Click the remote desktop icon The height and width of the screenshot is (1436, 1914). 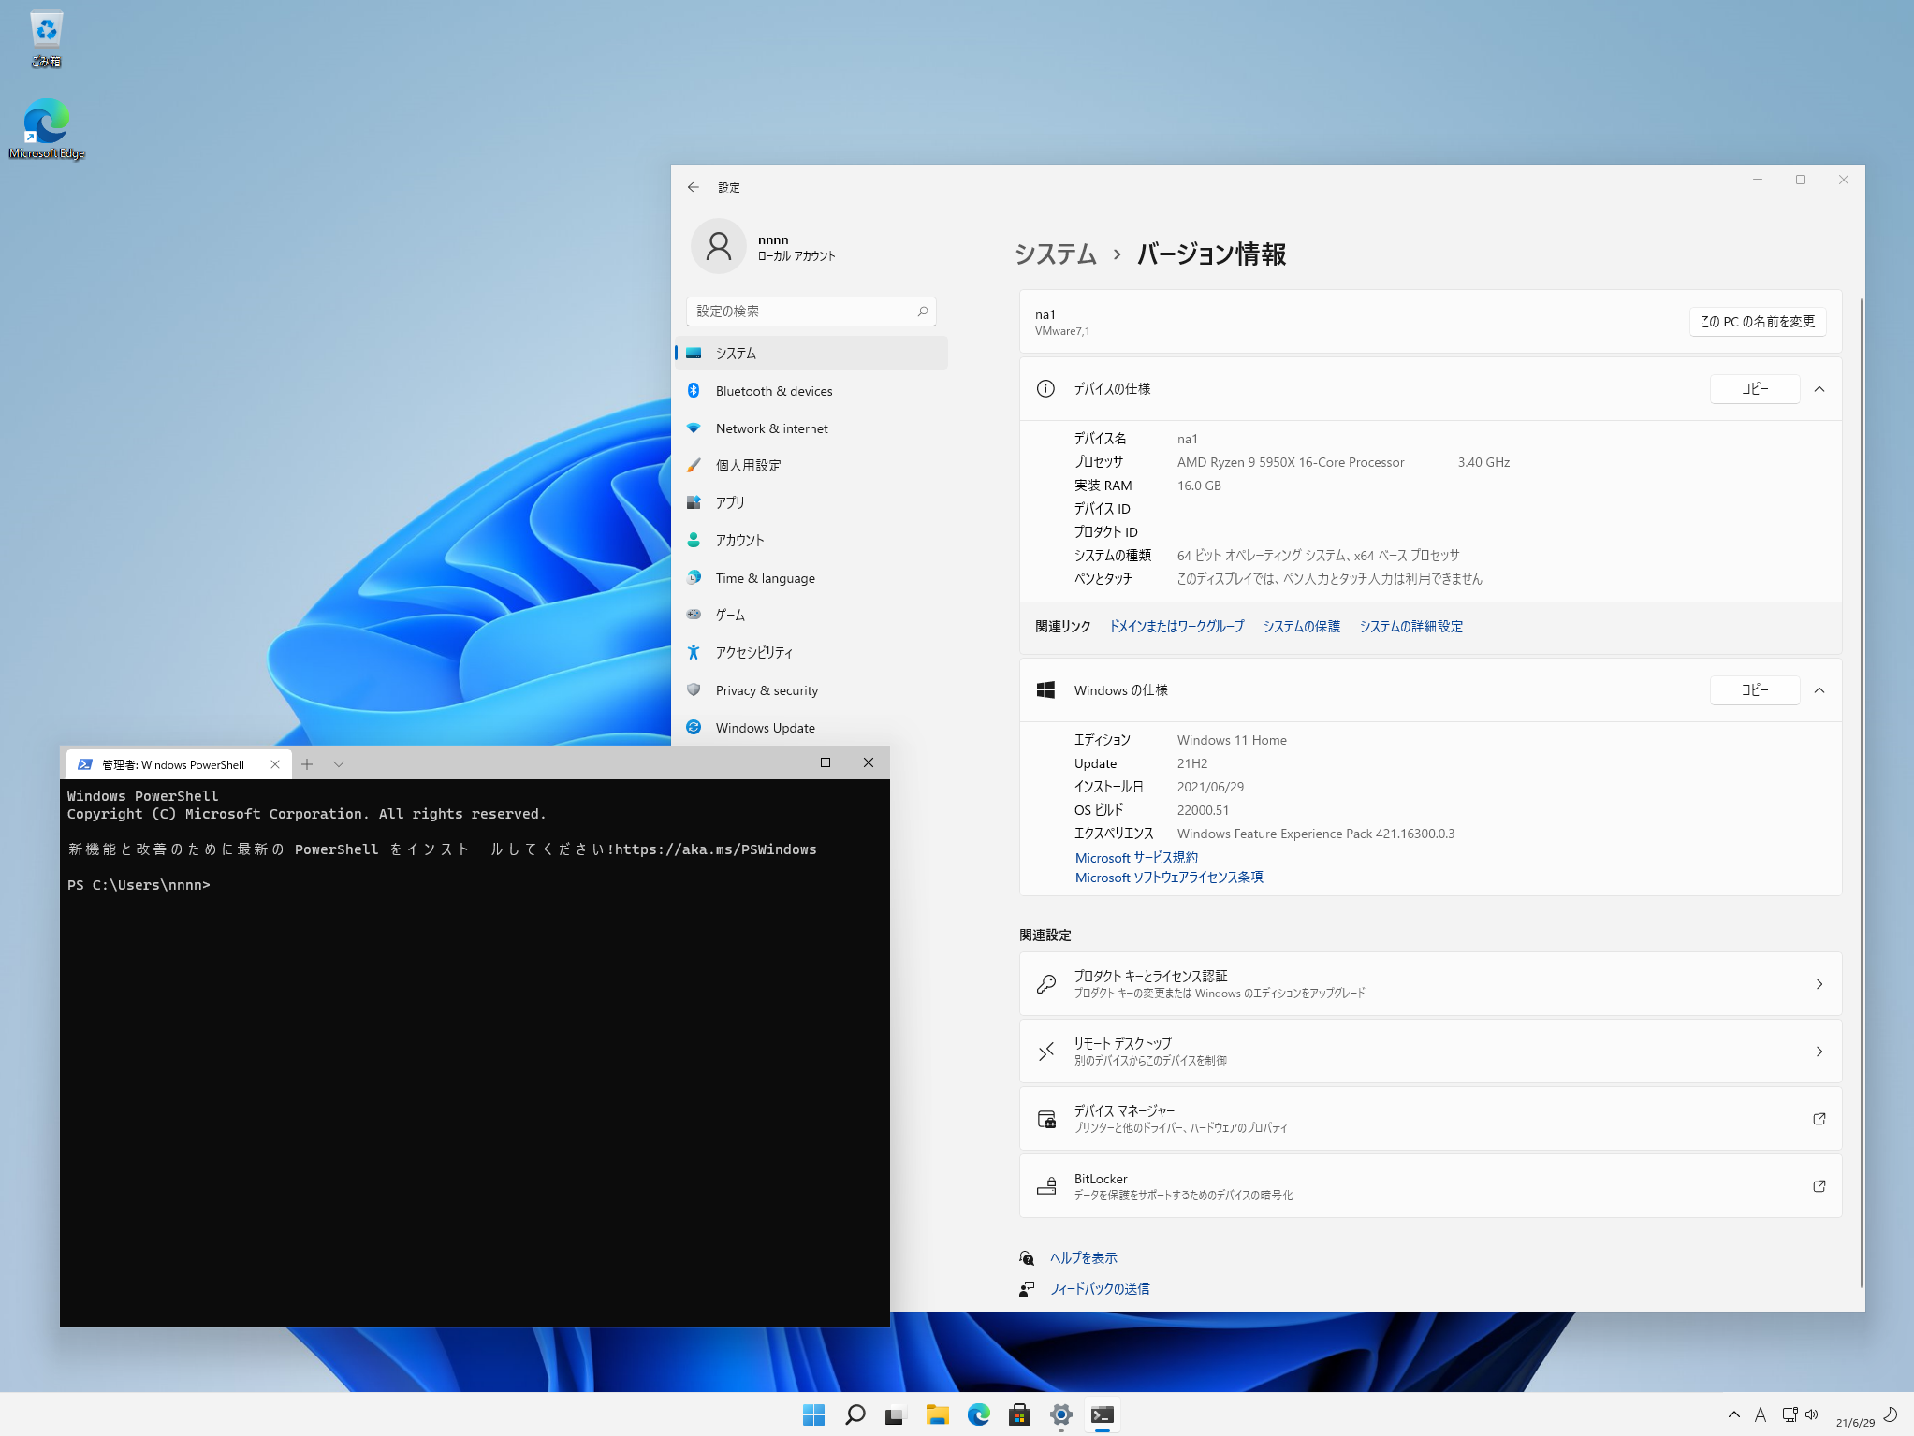1046,1052
